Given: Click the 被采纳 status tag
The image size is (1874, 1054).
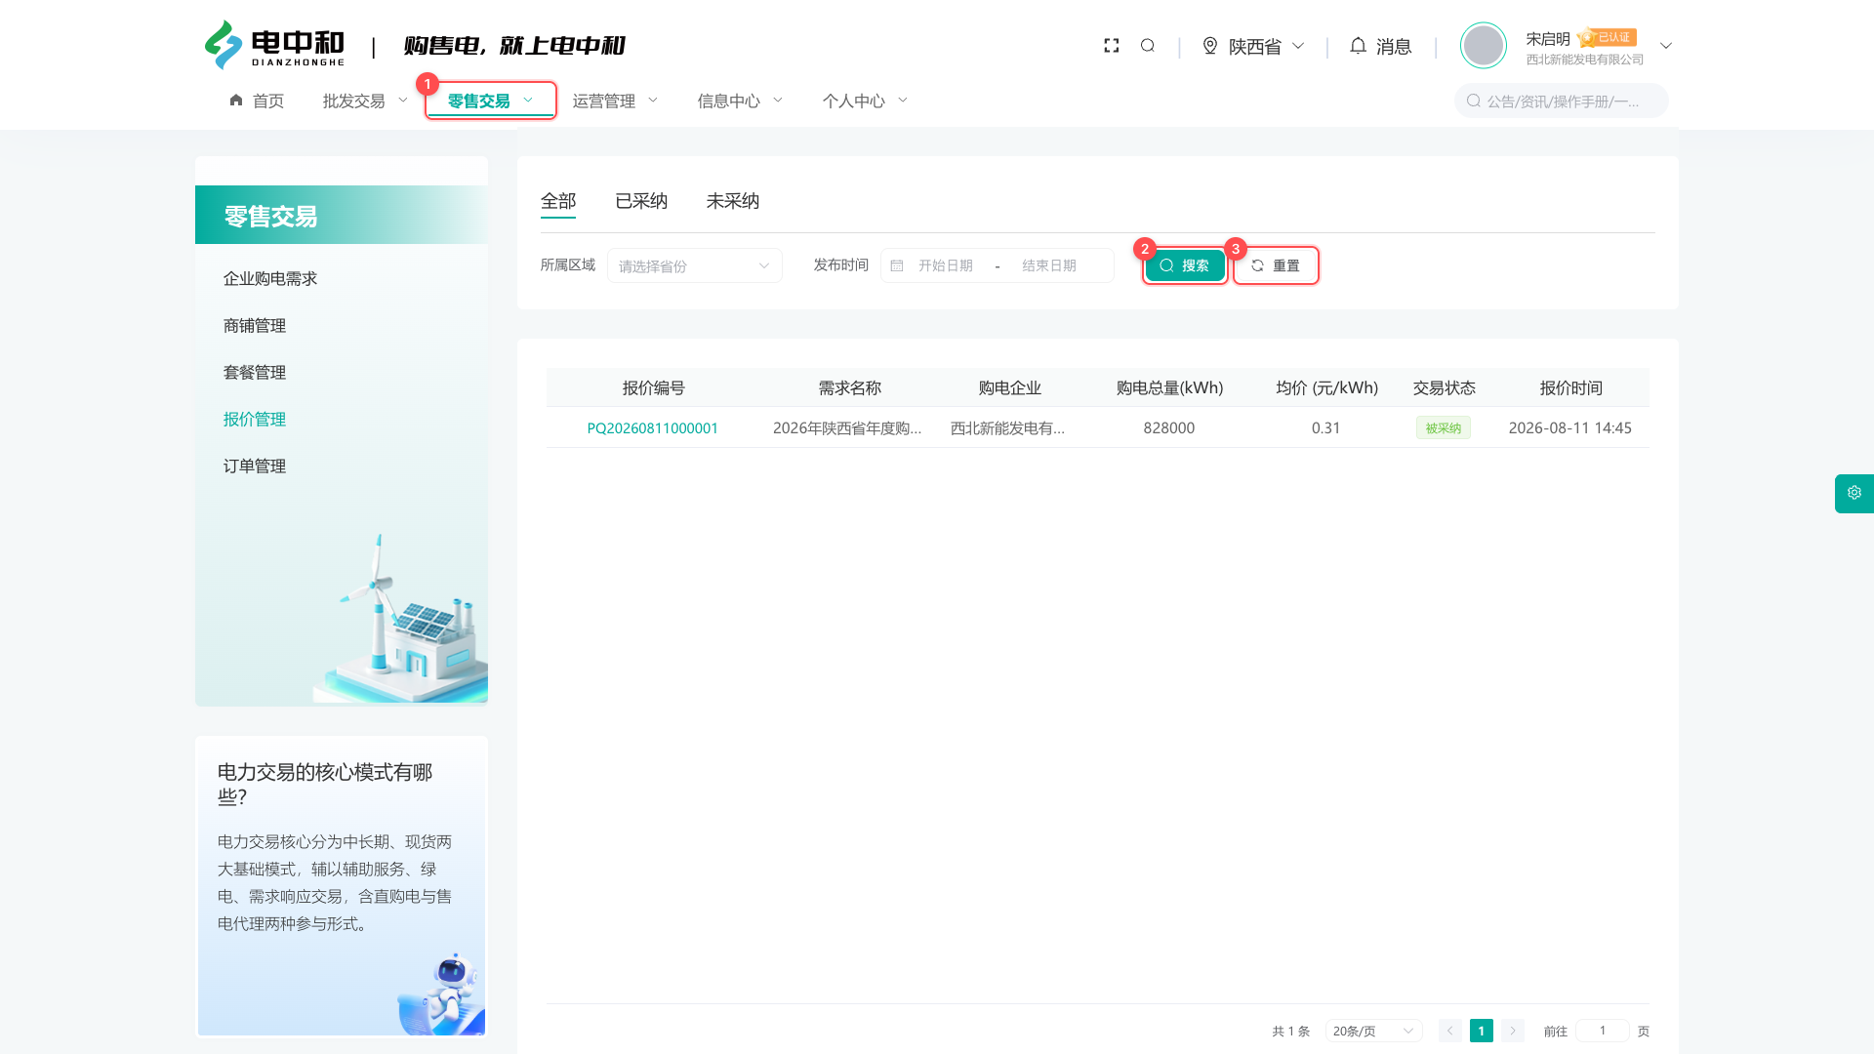Looking at the screenshot, I should (x=1444, y=428).
